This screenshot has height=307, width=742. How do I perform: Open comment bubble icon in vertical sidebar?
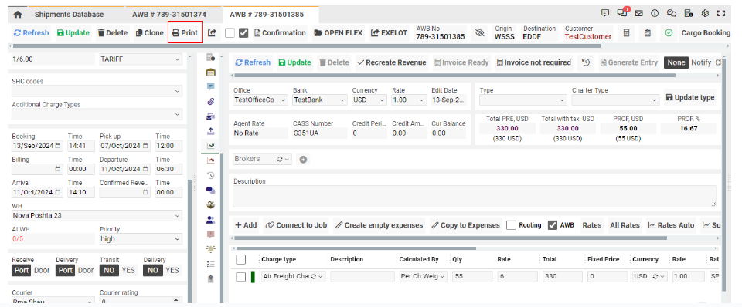pyautogui.click(x=211, y=86)
